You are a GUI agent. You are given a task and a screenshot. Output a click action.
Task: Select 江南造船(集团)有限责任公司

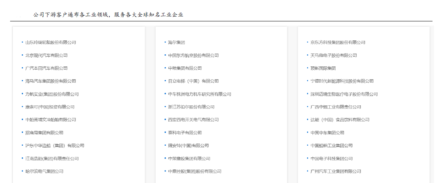(52, 159)
